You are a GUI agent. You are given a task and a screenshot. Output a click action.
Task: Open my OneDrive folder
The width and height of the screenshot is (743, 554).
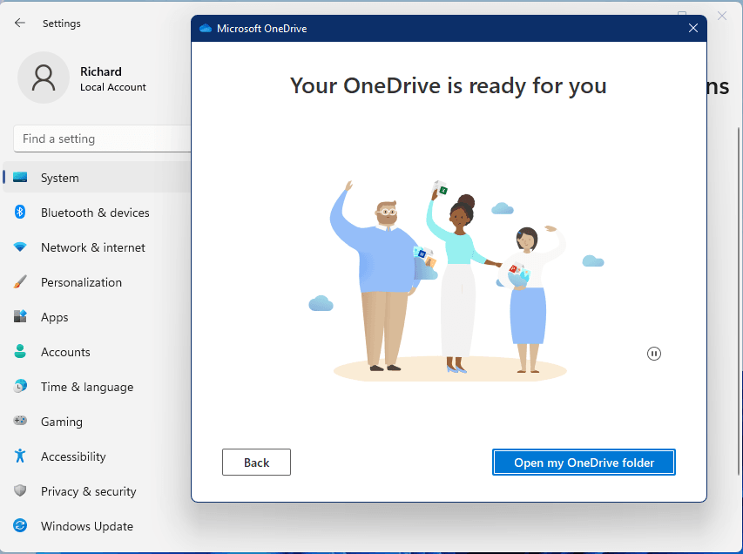(x=584, y=462)
